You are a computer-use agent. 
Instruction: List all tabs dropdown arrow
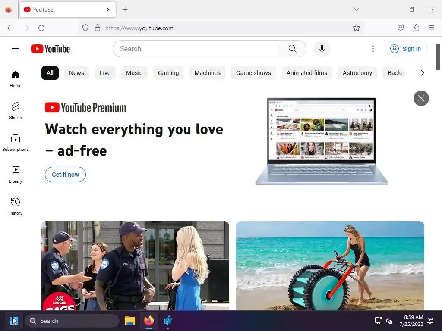356,9
